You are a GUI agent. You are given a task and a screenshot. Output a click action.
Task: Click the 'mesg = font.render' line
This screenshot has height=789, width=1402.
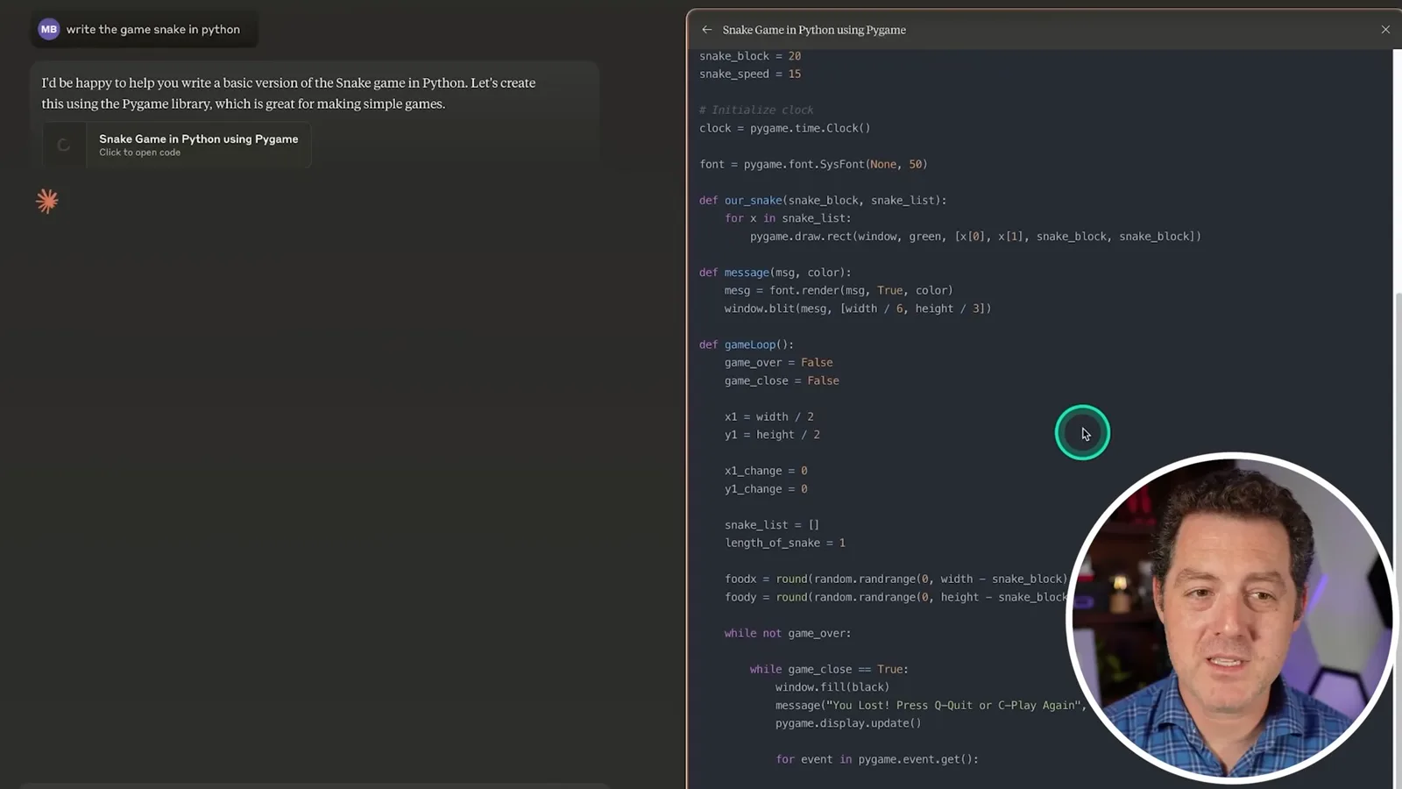(x=839, y=290)
